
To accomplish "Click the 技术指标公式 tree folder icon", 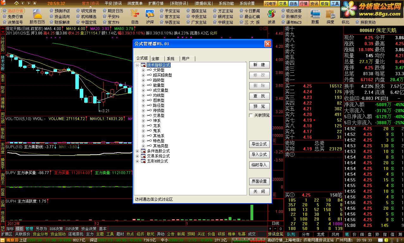I will click(143, 65).
